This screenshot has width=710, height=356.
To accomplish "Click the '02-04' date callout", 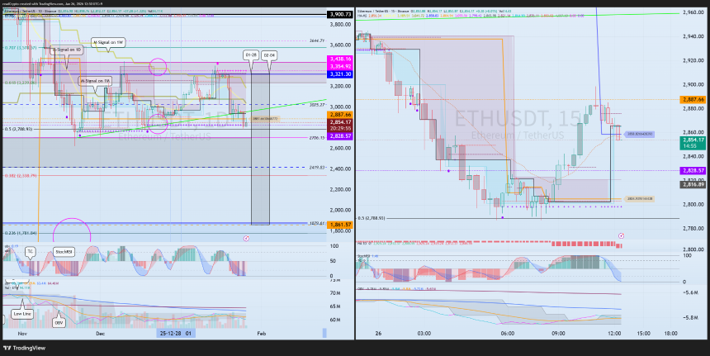I will click(x=269, y=55).
